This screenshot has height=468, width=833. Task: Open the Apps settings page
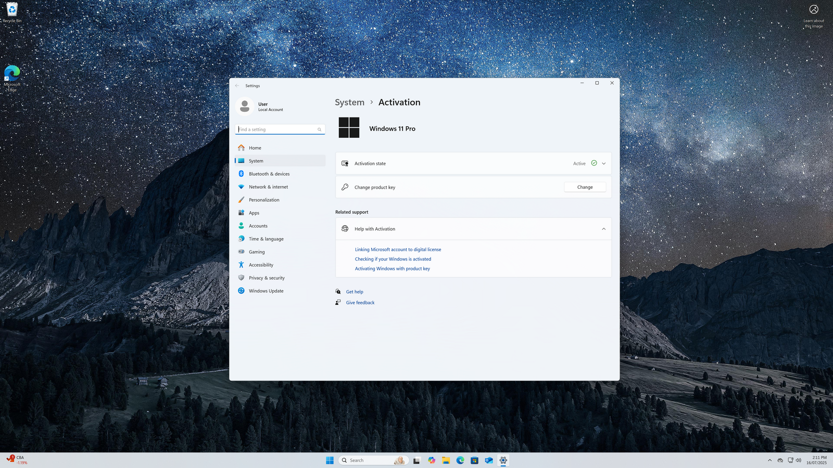280,213
